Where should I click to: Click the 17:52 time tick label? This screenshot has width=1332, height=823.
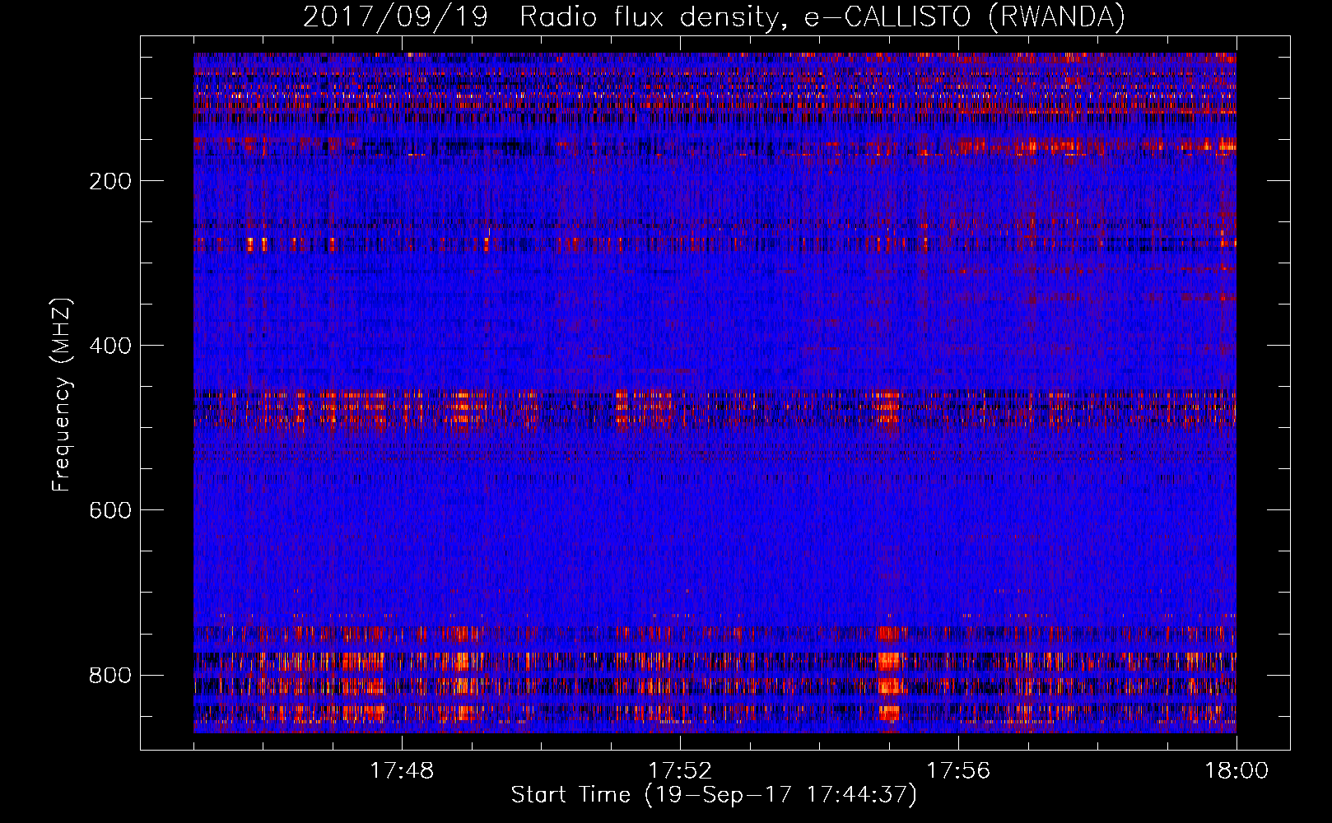coord(680,771)
